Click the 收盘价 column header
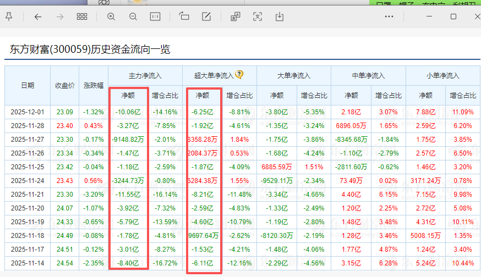Screen dimensions: 481x277 (65, 86)
